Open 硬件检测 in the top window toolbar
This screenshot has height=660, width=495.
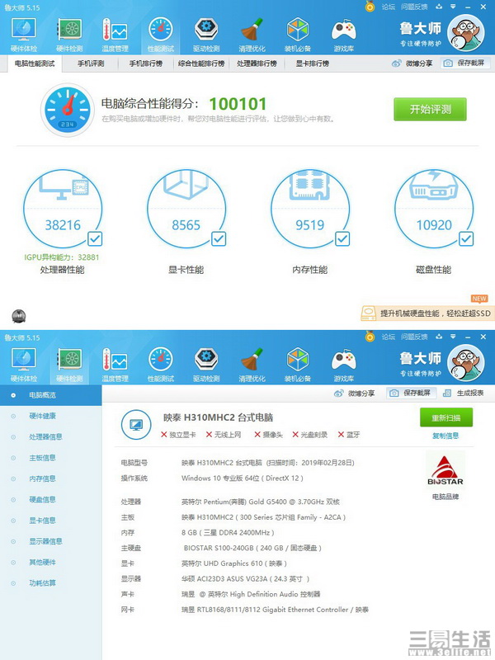pyautogui.click(x=69, y=35)
